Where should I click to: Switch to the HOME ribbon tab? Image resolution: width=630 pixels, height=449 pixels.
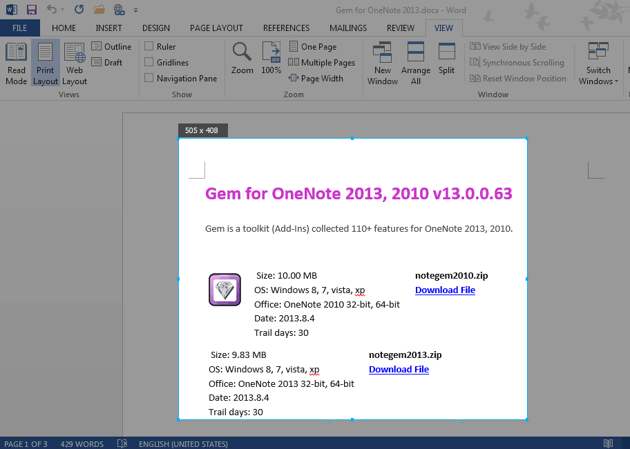pos(64,28)
